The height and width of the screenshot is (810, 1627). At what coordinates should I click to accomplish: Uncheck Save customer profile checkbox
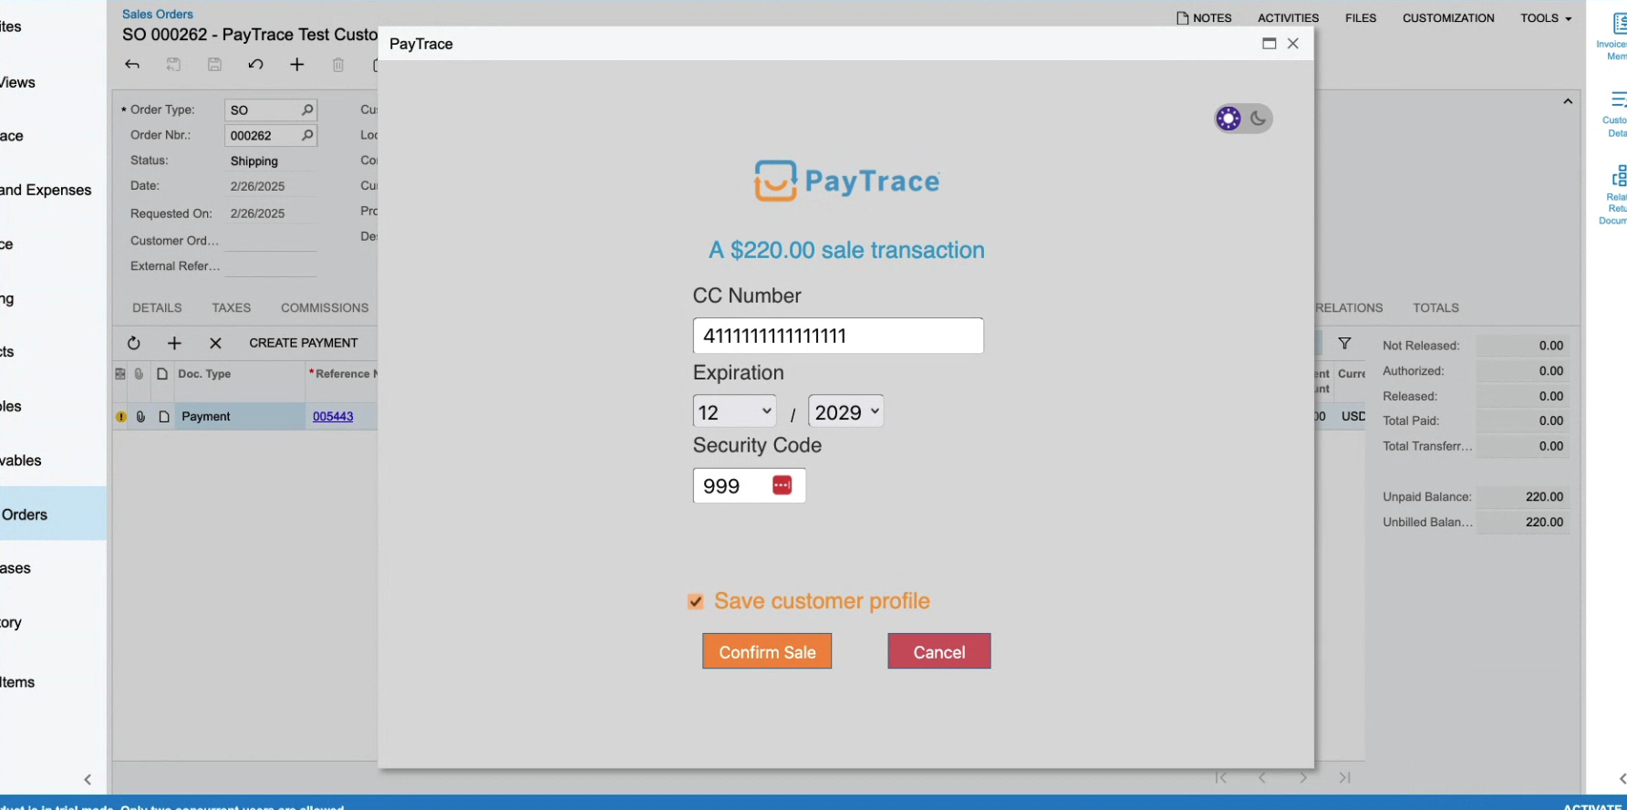pyautogui.click(x=696, y=601)
